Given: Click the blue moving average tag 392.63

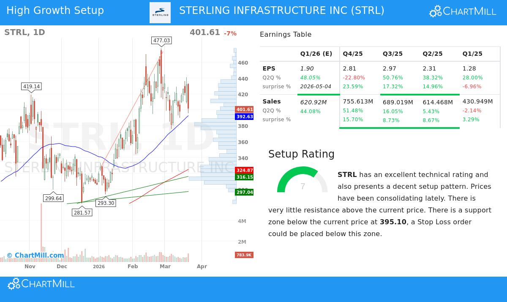Looking at the screenshot, I should 244,117.
